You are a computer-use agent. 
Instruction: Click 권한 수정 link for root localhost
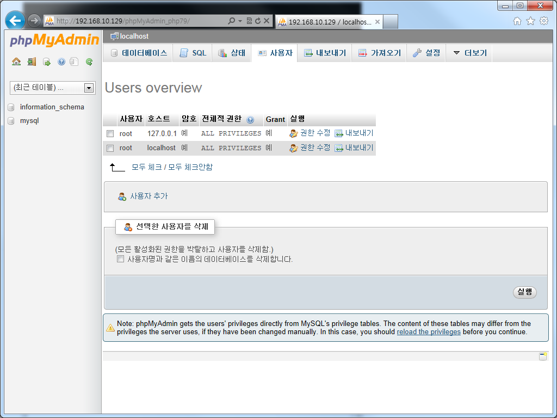(315, 147)
